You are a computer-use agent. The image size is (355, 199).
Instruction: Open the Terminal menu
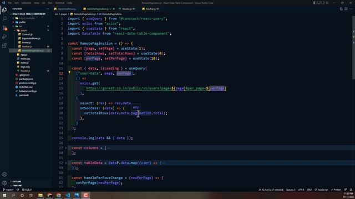pyautogui.click(x=60, y=3)
